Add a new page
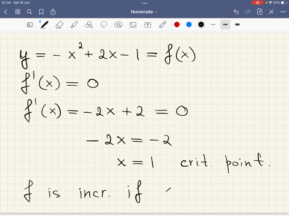The image size is (289, 216). click(x=259, y=11)
